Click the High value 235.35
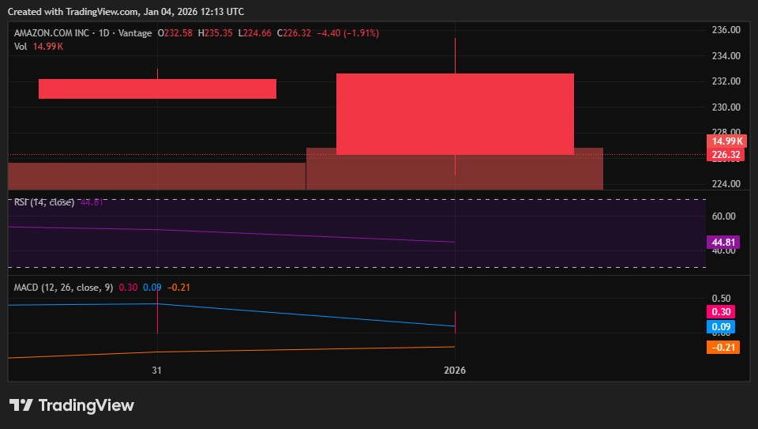The image size is (758, 429). point(219,33)
